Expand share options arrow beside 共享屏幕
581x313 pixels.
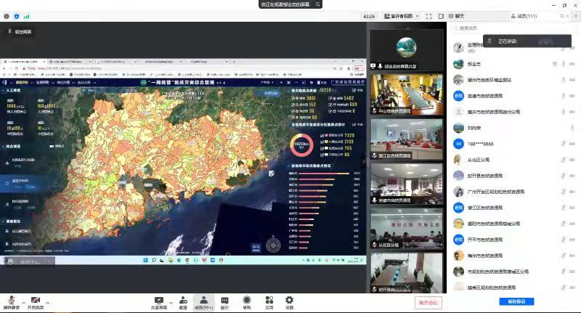(x=171, y=303)
